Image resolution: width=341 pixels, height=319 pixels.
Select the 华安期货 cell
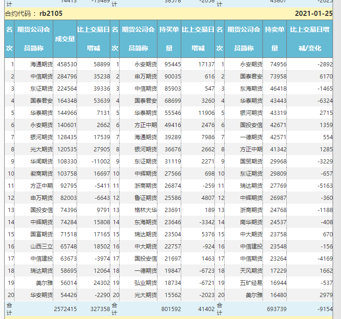42,295
